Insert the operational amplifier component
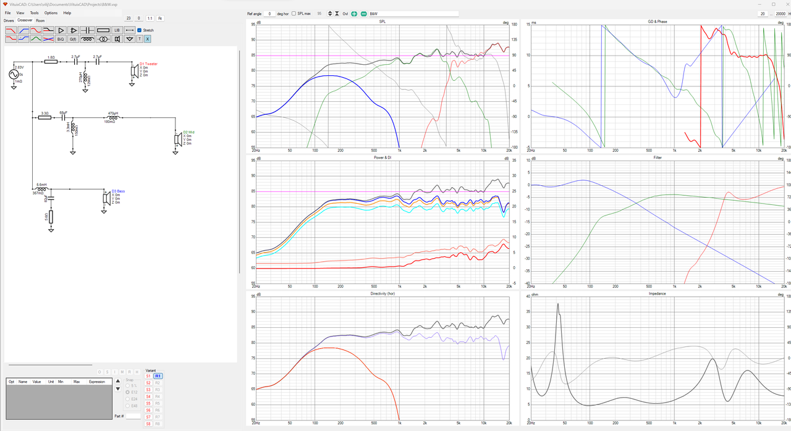 tap(74, 30)
